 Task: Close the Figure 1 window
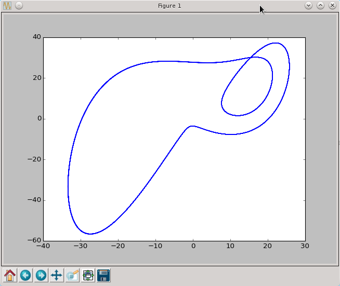332,6
